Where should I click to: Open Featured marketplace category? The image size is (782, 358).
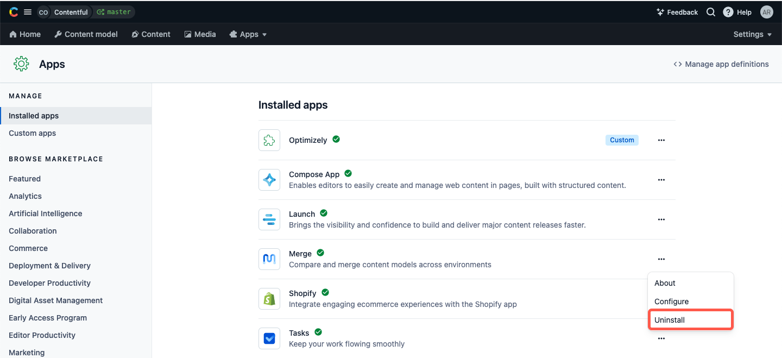click(x=24, y=179)
